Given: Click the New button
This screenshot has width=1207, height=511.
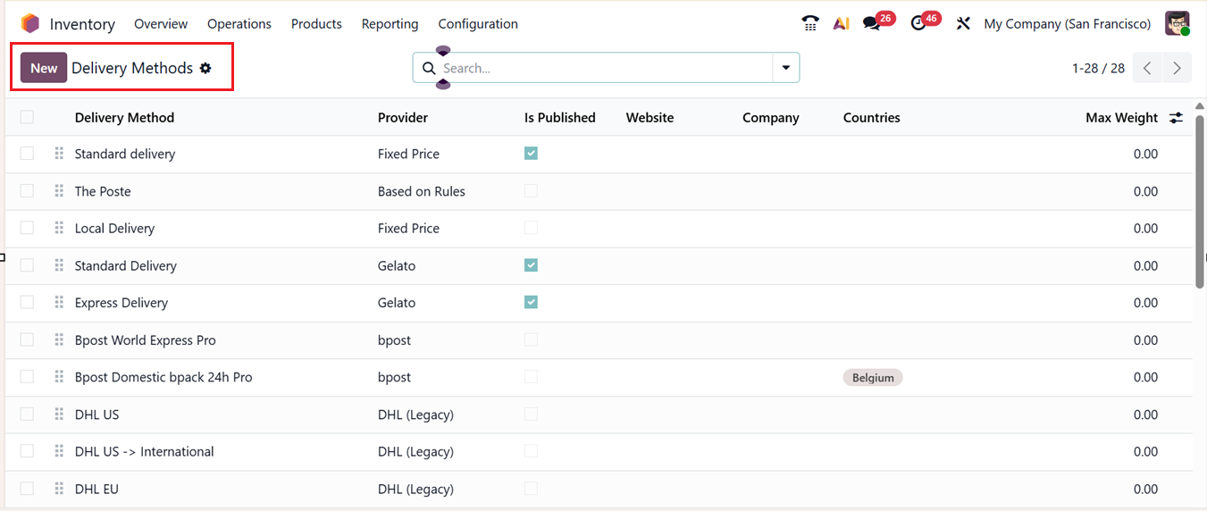Looking at the screenshot, I should pyautogui.click(x=44, y=68).
